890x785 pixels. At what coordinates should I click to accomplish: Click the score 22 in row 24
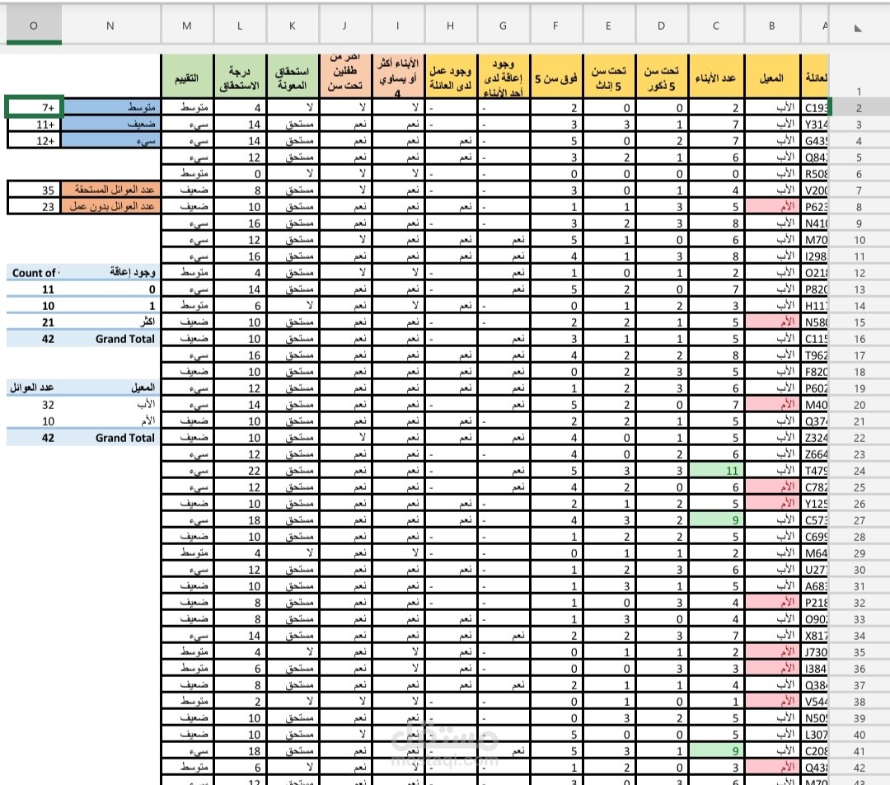[240, 470]
